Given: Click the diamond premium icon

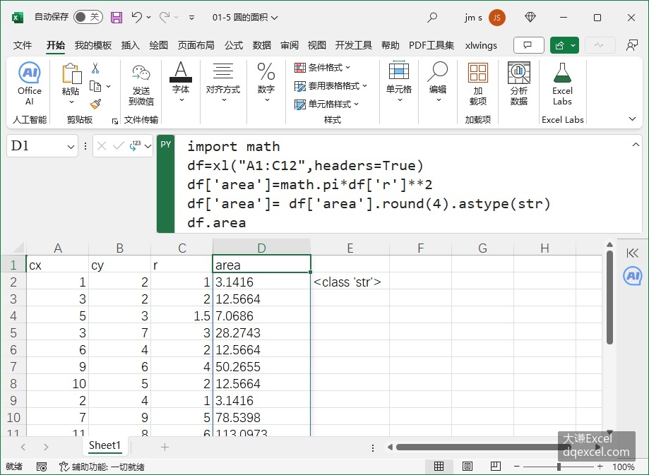Looking at the screenshot, I should (530, 17).
